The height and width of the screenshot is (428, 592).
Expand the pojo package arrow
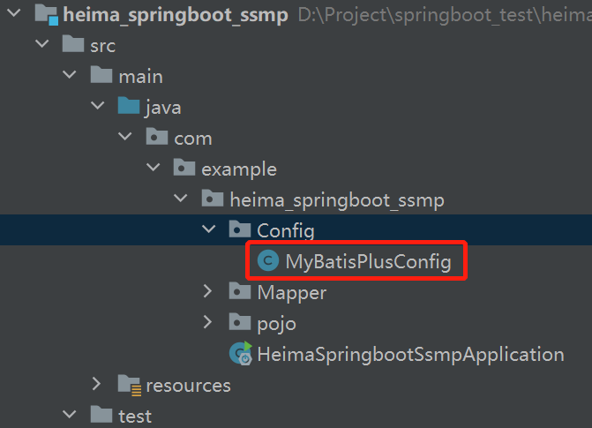tap(208, 323)
